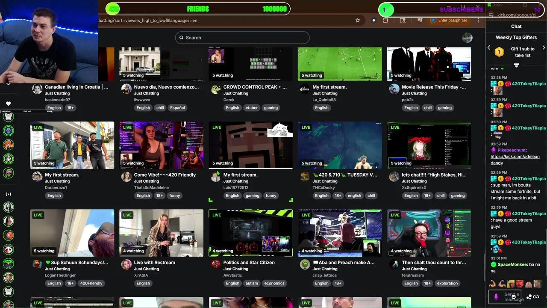Open the media controls music-note icon
This screenshot has height=308, width=547.
point(421,20)
